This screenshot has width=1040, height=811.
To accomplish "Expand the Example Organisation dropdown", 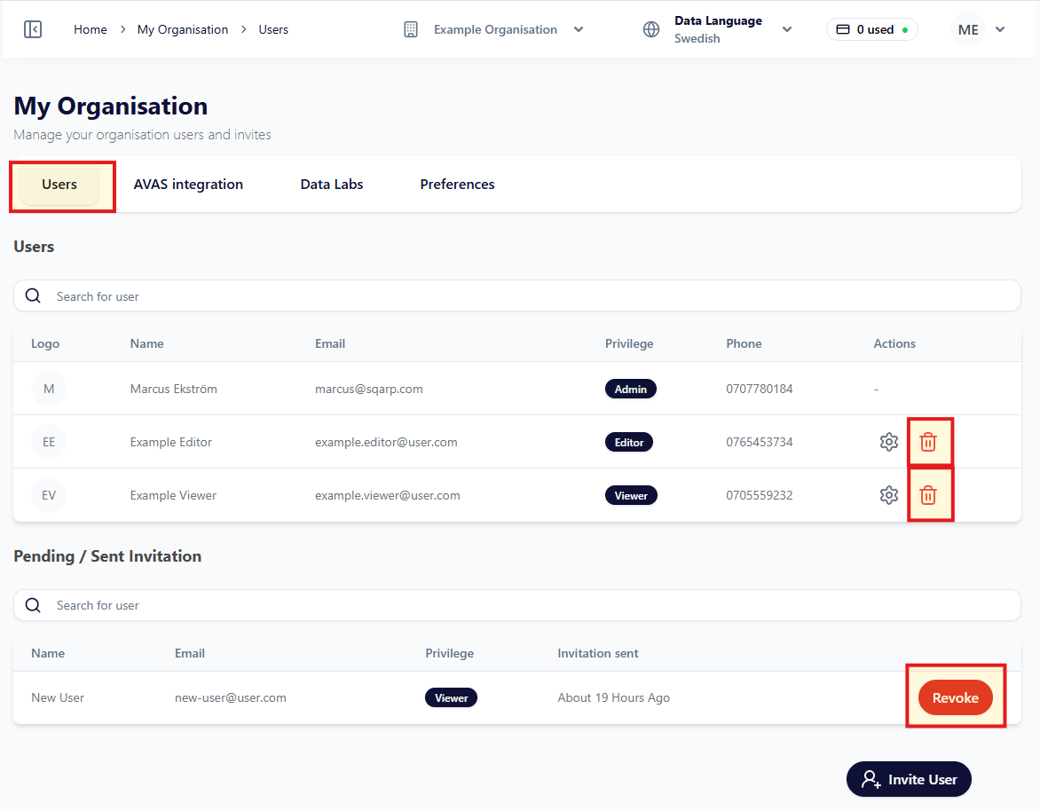I will (579, 29).
